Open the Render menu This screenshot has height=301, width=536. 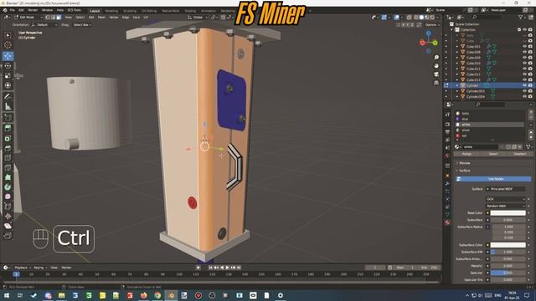pos(33,10)
